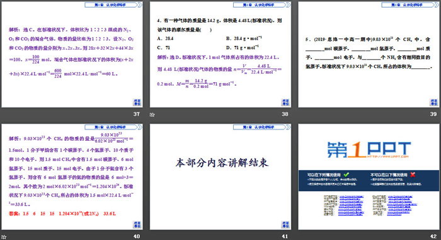
Task: Click the corner navigation icon on slide 41
Action: coord(285,224)
